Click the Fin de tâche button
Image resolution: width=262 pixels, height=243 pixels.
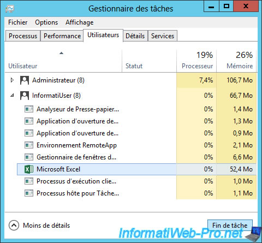[x=230, y=226]
